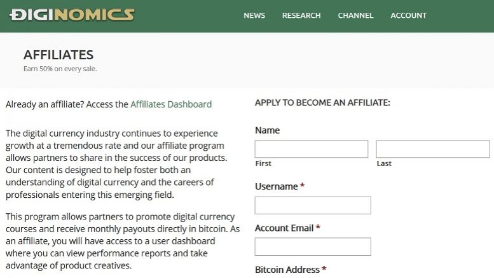Viewport: 494px width, 278px height.
Task: Click paragraph starting 'The digital currency industry'
Action: click(x=116, y=164)
